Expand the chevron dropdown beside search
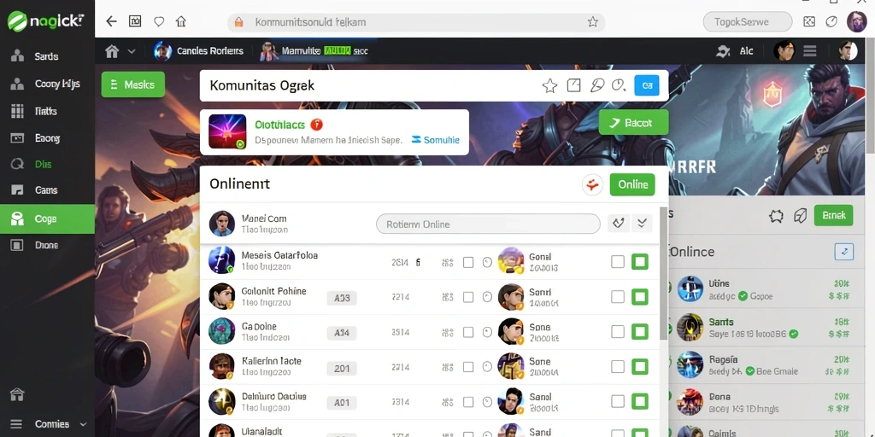Viewport: 875px width, 437px height. 642,224
